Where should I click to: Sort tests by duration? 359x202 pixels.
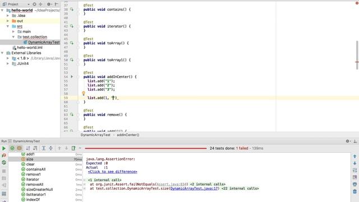click(35, 148)
